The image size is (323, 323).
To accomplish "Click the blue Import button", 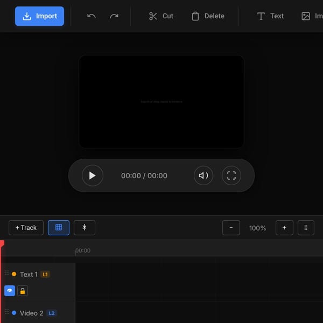I will click(x=39, y=16).
